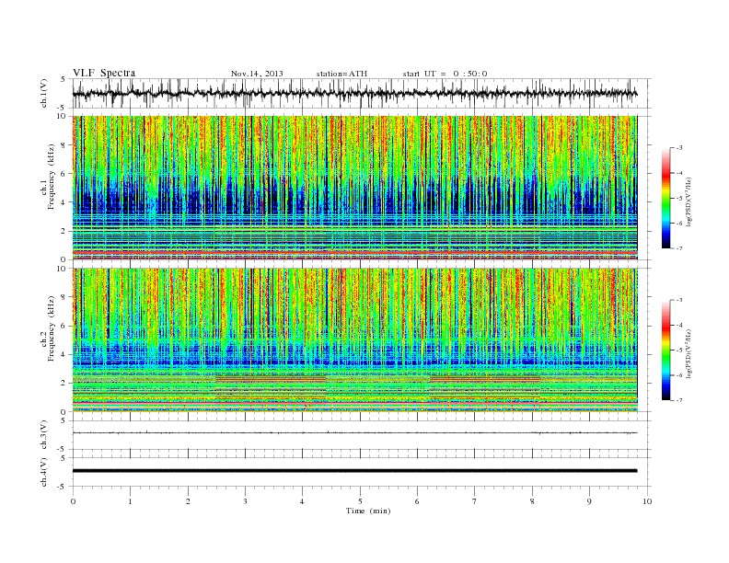
Task: Click the "-4" tick on ch.2 colorbar
Action: (x=678, y=325)
